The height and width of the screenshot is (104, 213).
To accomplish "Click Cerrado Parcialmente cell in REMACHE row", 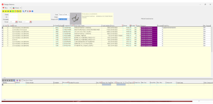I will [x=149, y=43].
